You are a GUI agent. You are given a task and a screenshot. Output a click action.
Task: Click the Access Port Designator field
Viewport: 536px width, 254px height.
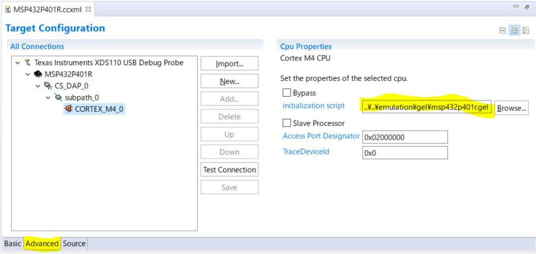404,137
